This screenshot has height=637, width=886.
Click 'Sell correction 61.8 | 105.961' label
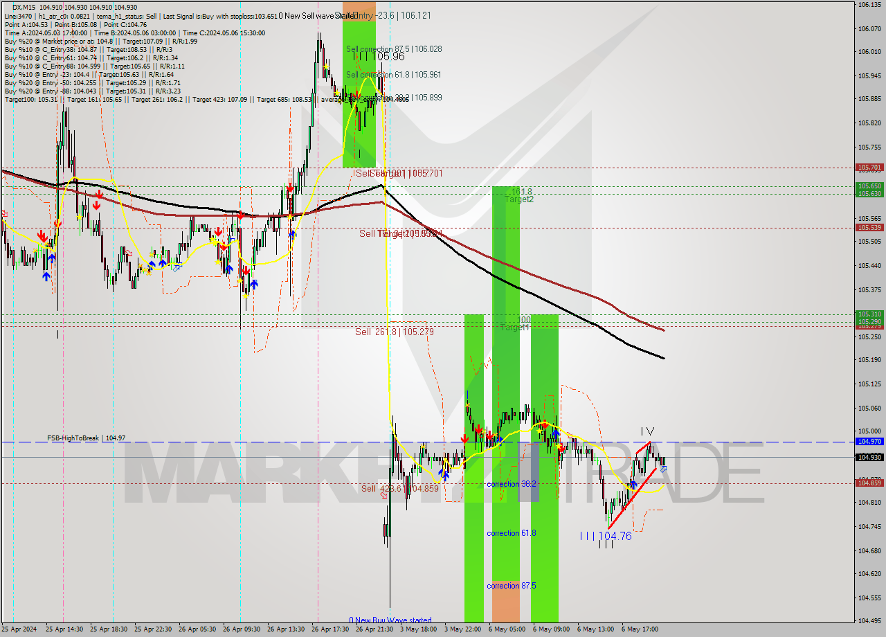[394, 75]
